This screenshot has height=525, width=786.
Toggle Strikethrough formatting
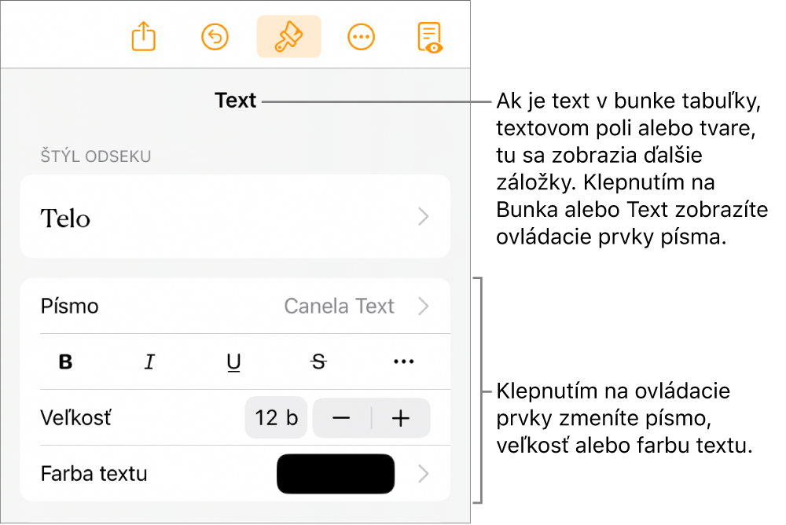[x=319, y=362]
